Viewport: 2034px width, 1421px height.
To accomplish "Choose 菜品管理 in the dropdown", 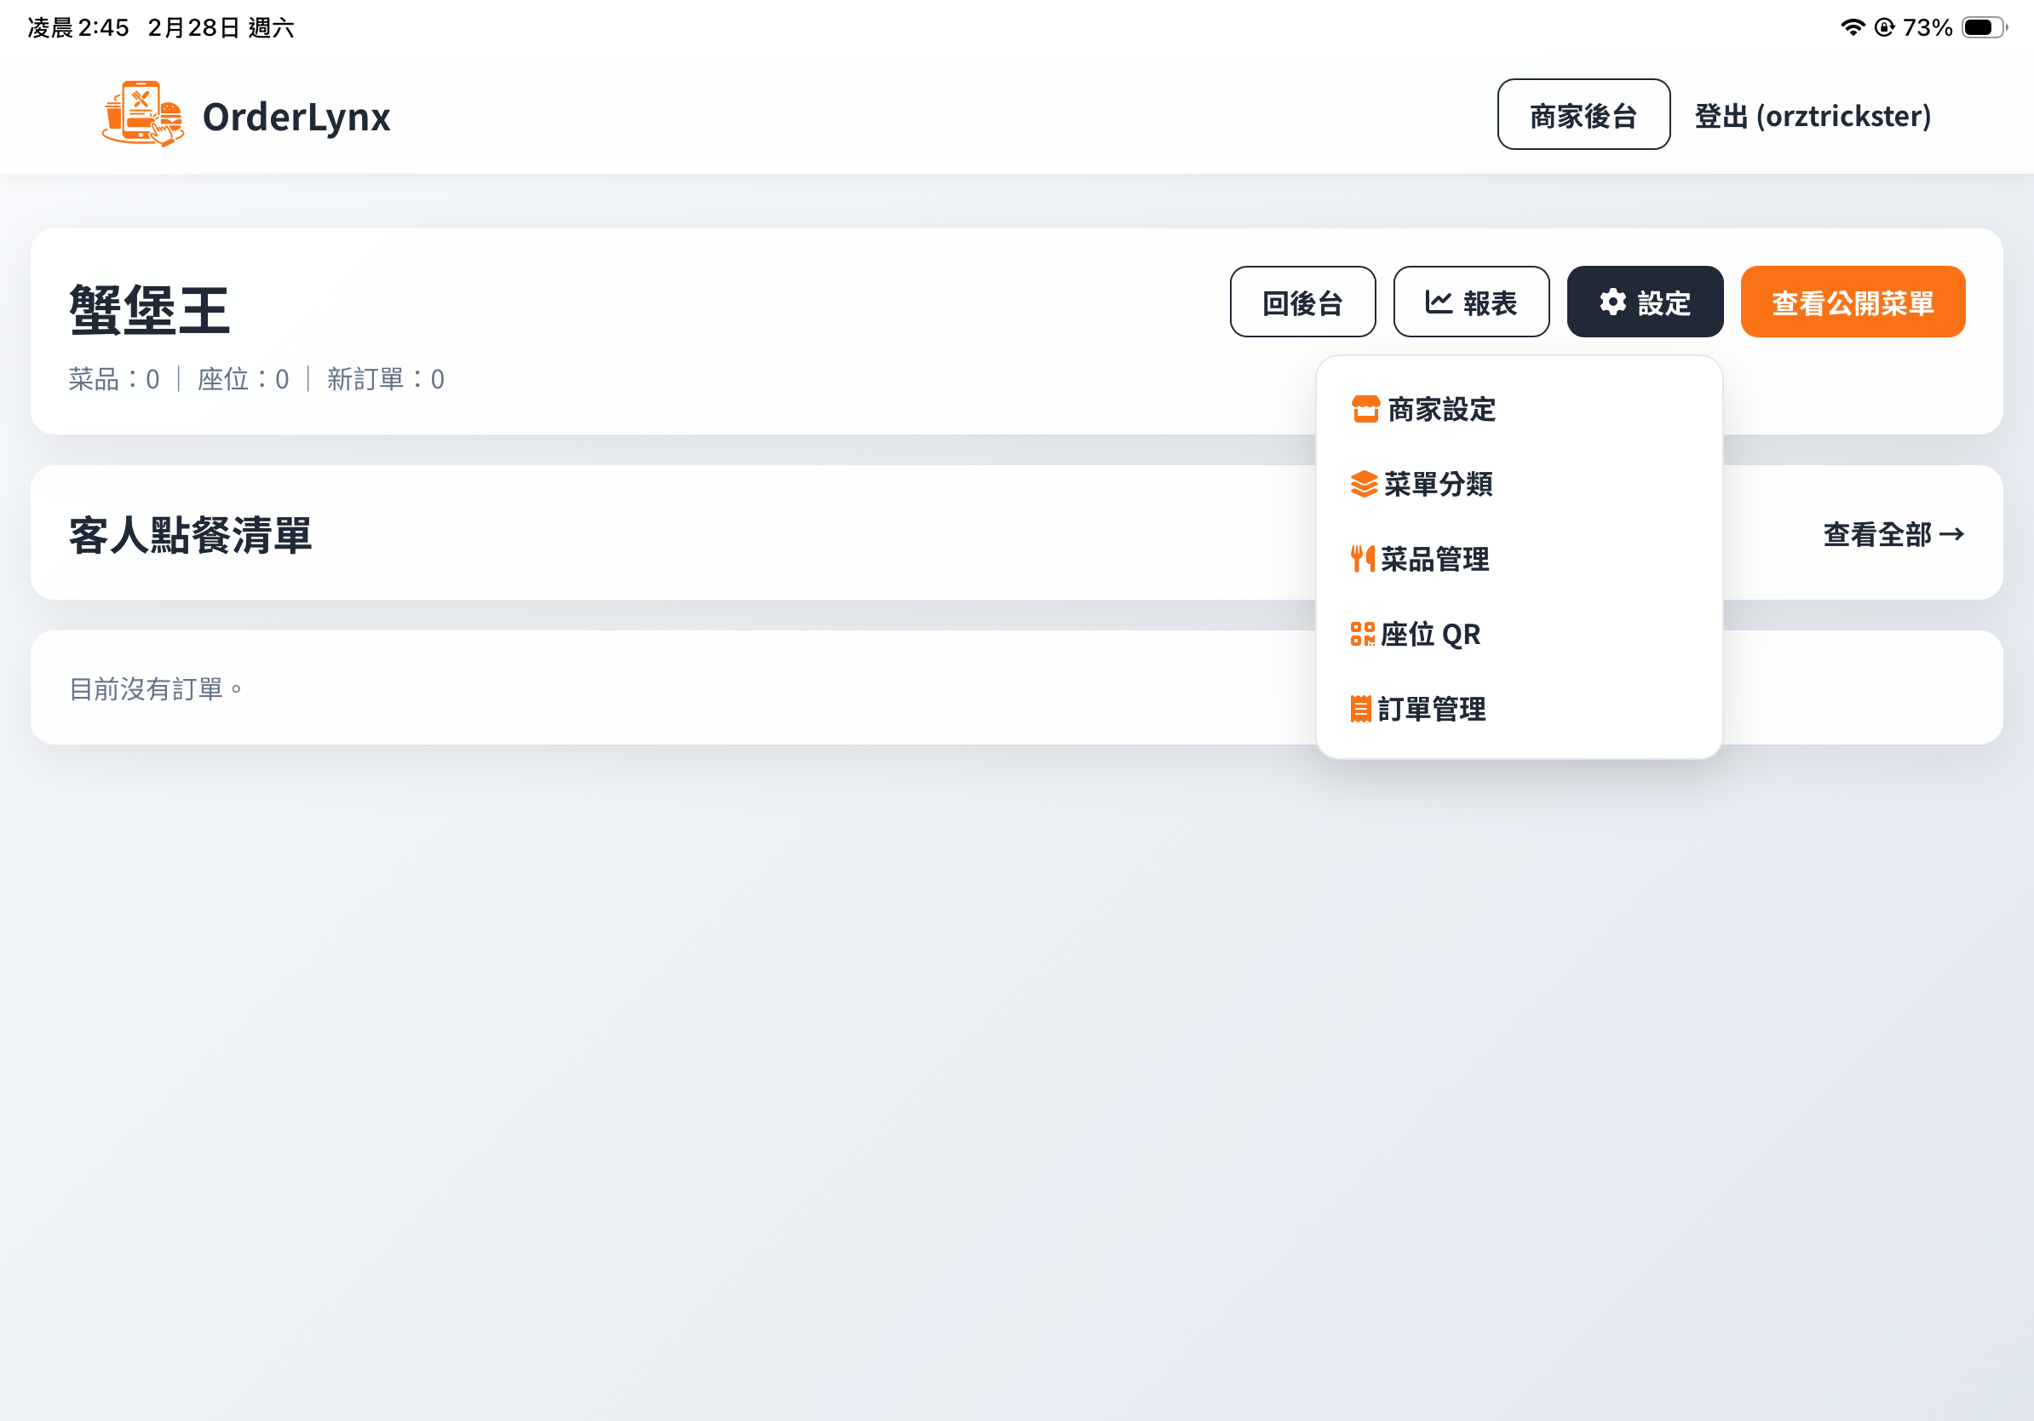I will click(x=1434, y=559).
